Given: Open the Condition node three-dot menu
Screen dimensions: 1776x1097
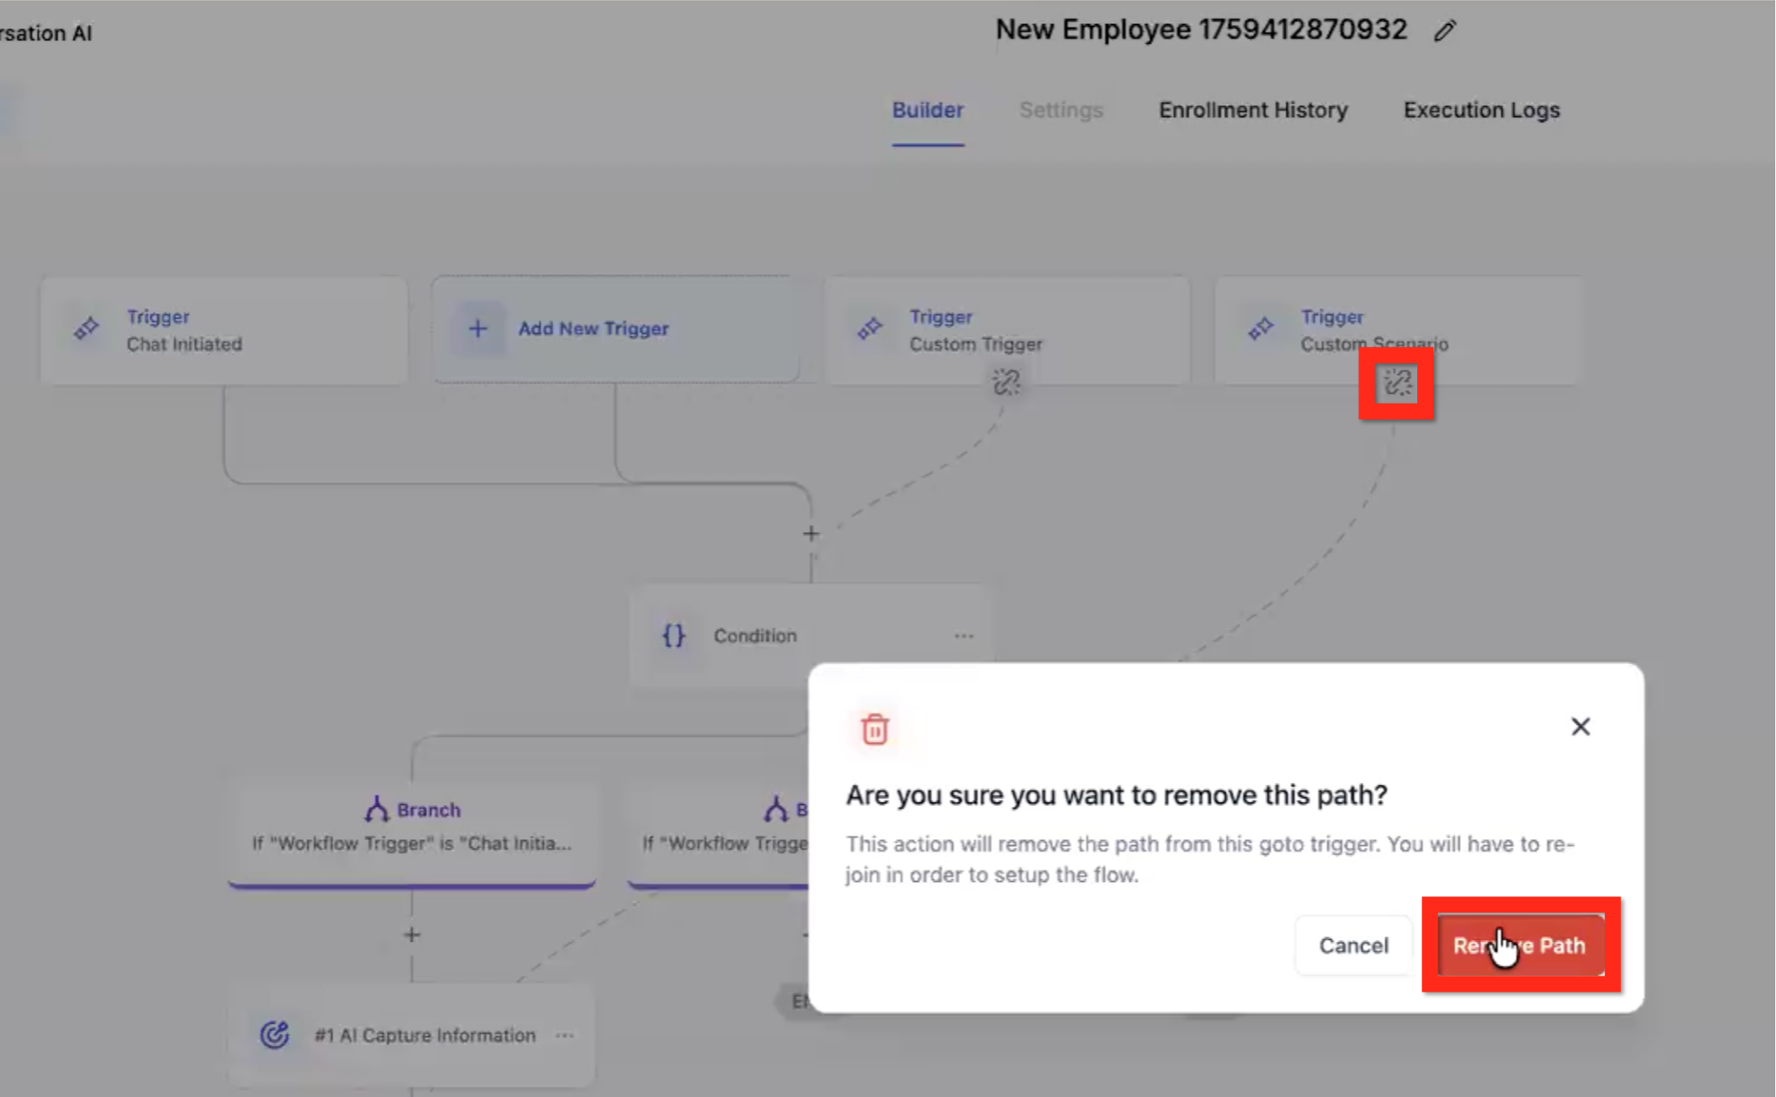Looking at the screenshot, I should [964, 636].
